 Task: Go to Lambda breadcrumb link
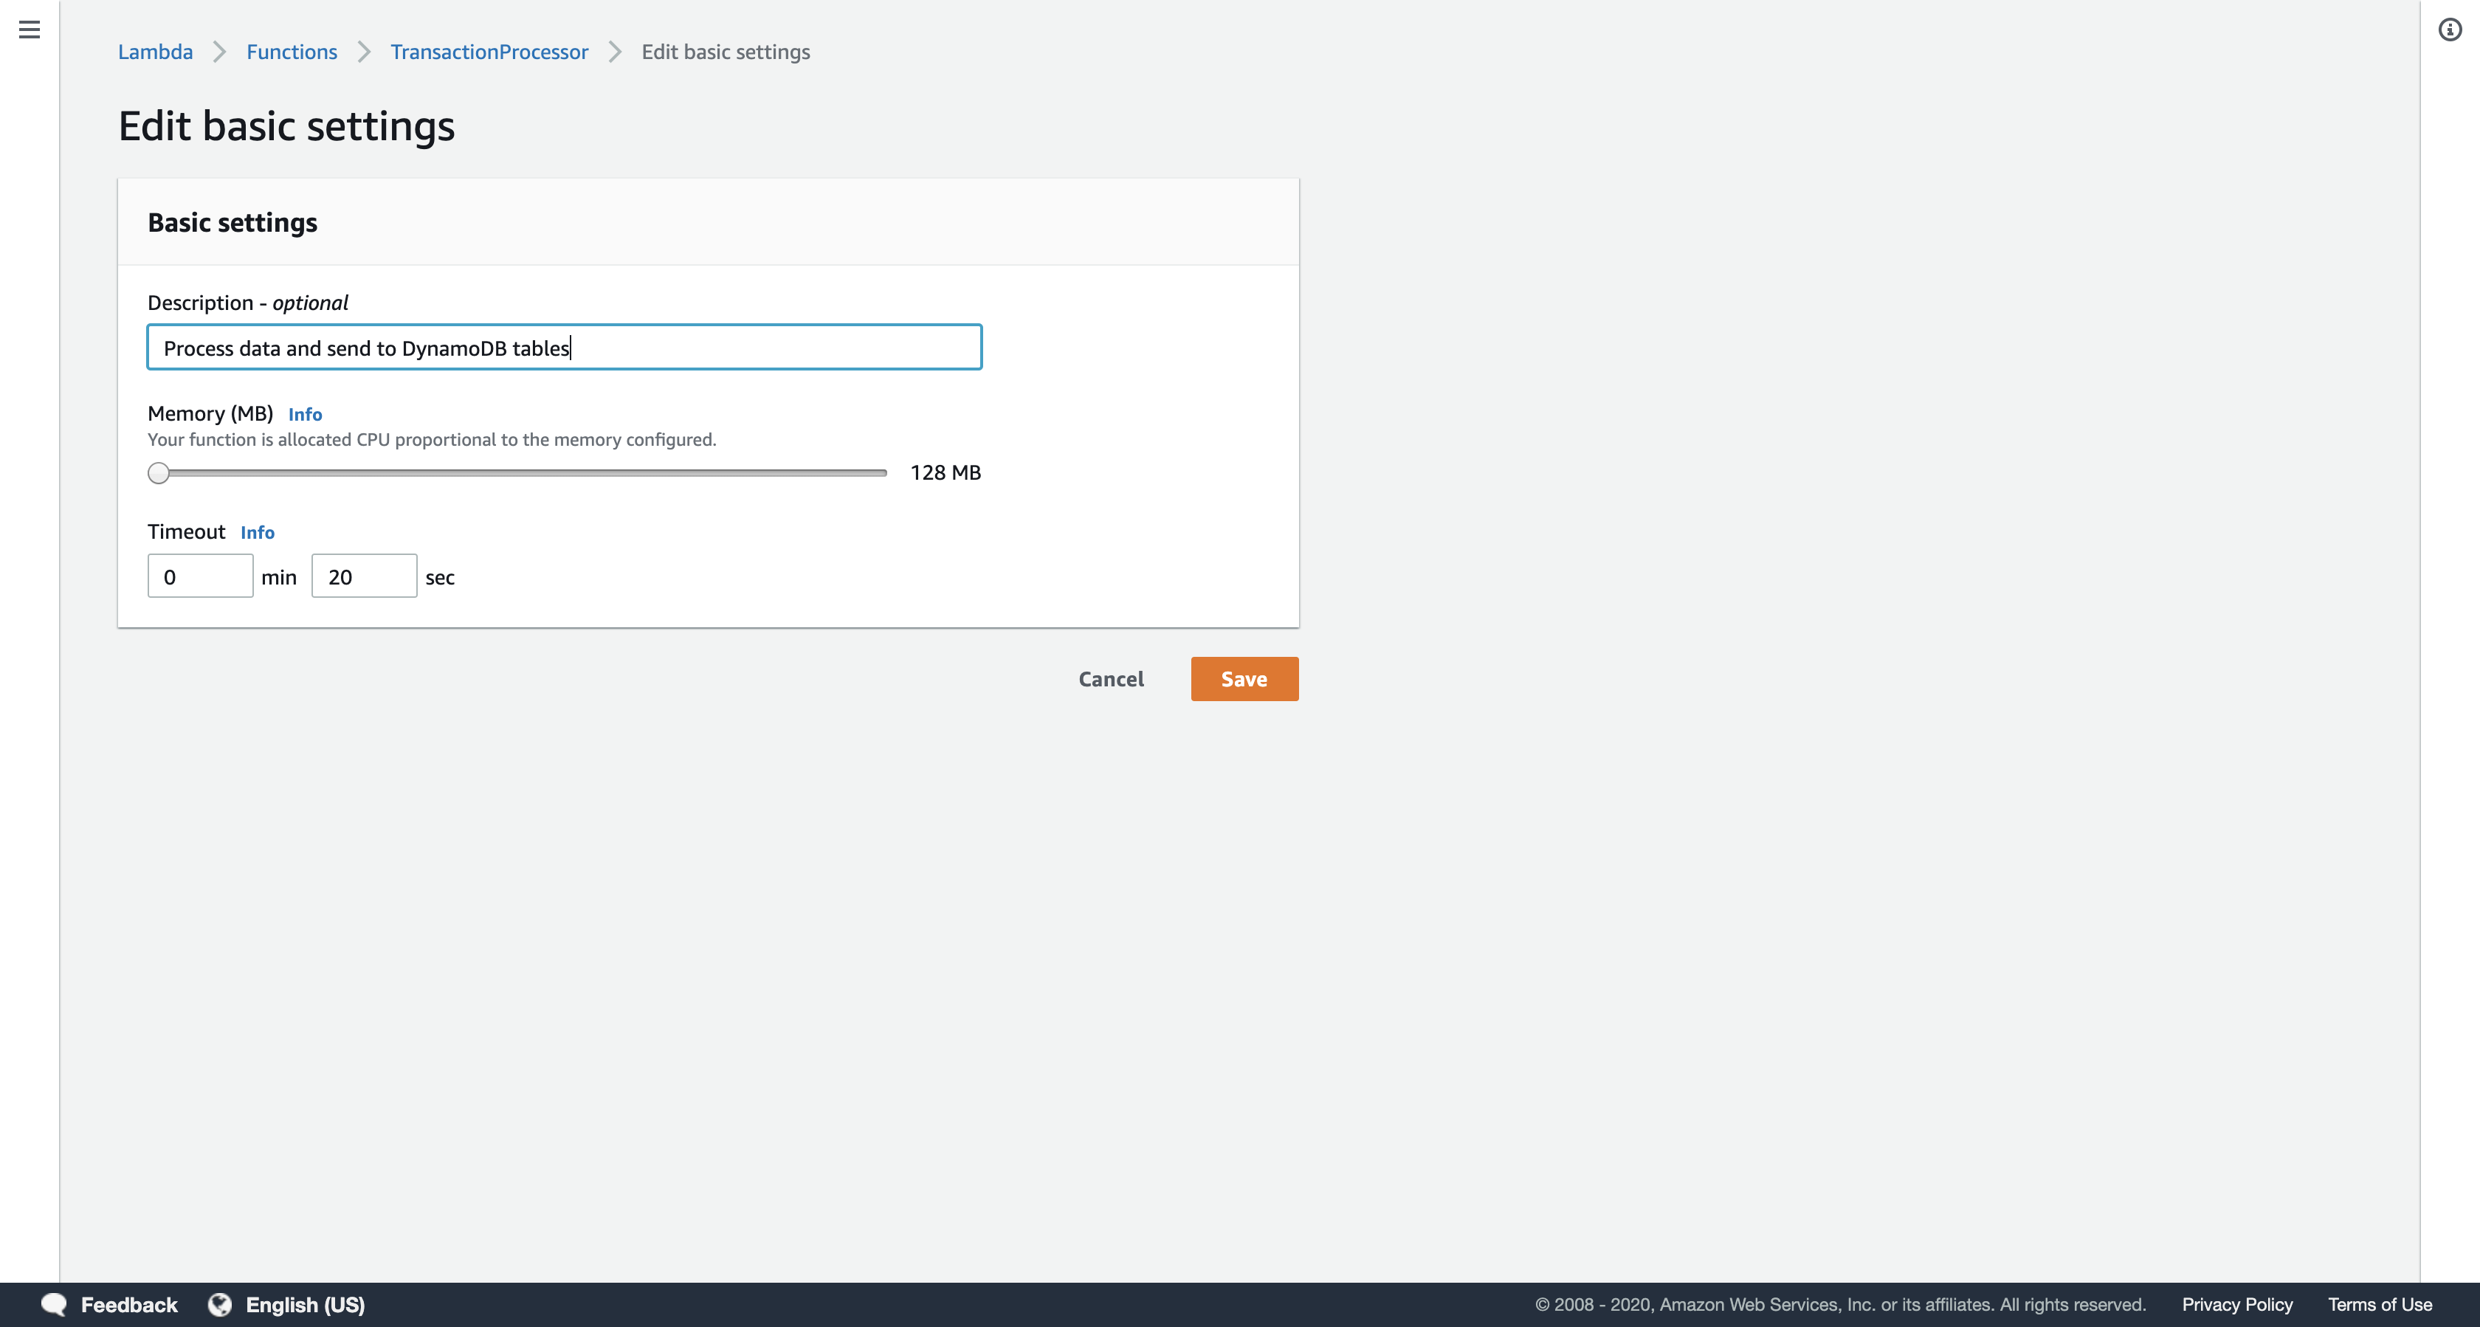155,52
